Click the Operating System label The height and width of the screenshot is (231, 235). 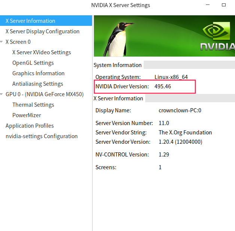(118, 77)
